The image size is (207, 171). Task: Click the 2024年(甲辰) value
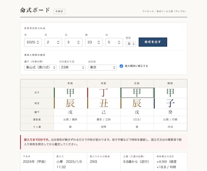(34, 162)
